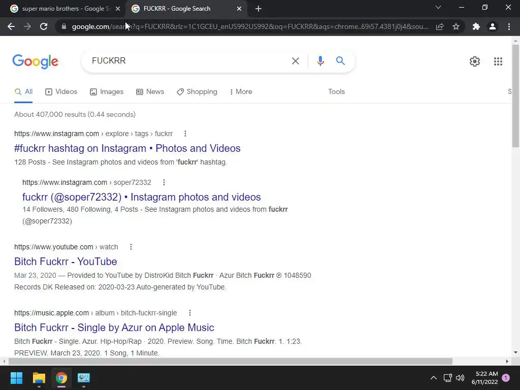Open the @soper72332 Instagram profile link
The height and width of the screenshot is (390, 520).
[142, 197]
